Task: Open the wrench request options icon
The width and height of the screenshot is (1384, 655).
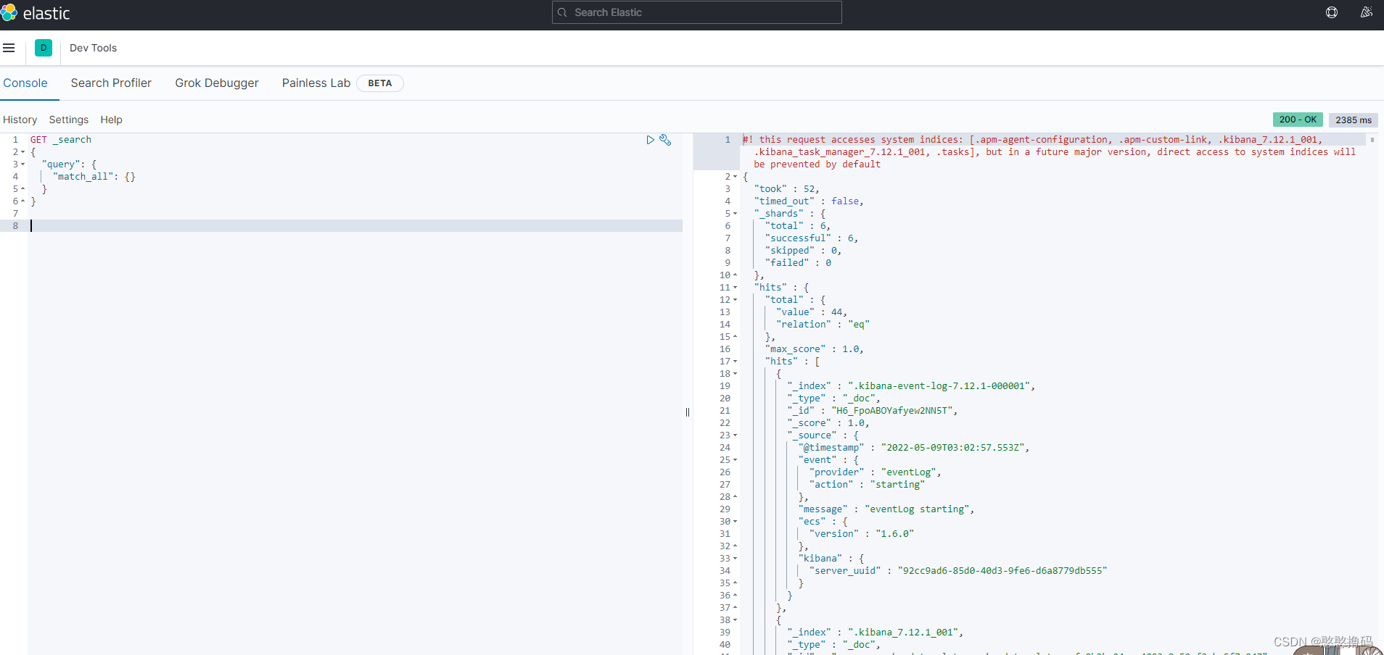Action: 665,140
